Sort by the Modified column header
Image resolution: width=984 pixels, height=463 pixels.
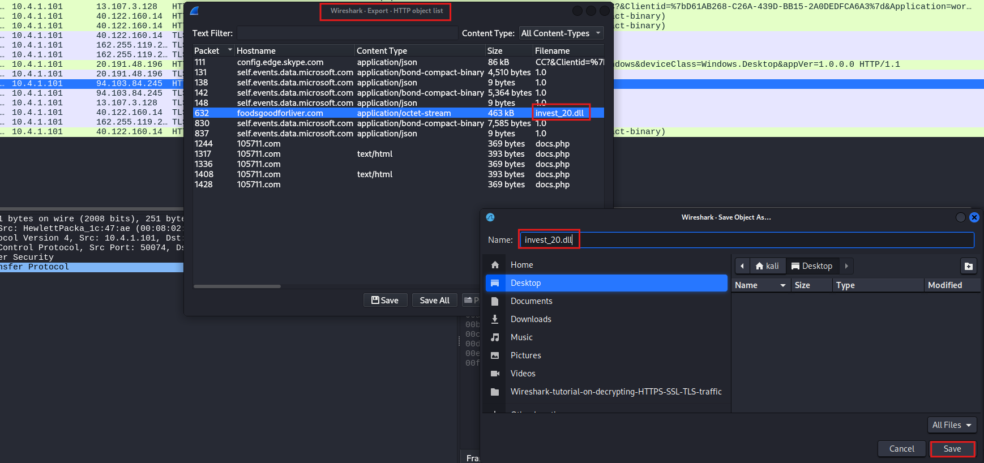tap(952, 285)
